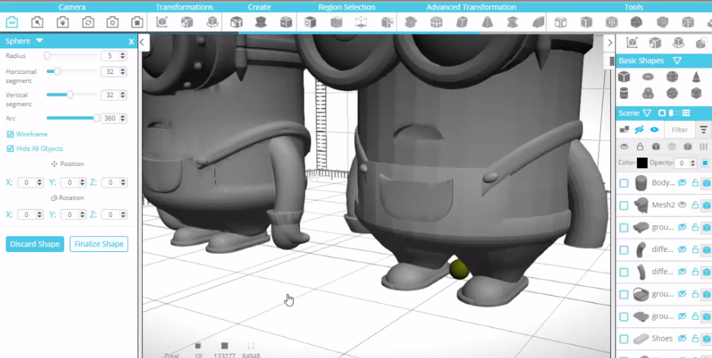This screenshot has width=712, height=358.
Task: Unlock the Mesh2 object lock
Action: click(x=695, y=205)
